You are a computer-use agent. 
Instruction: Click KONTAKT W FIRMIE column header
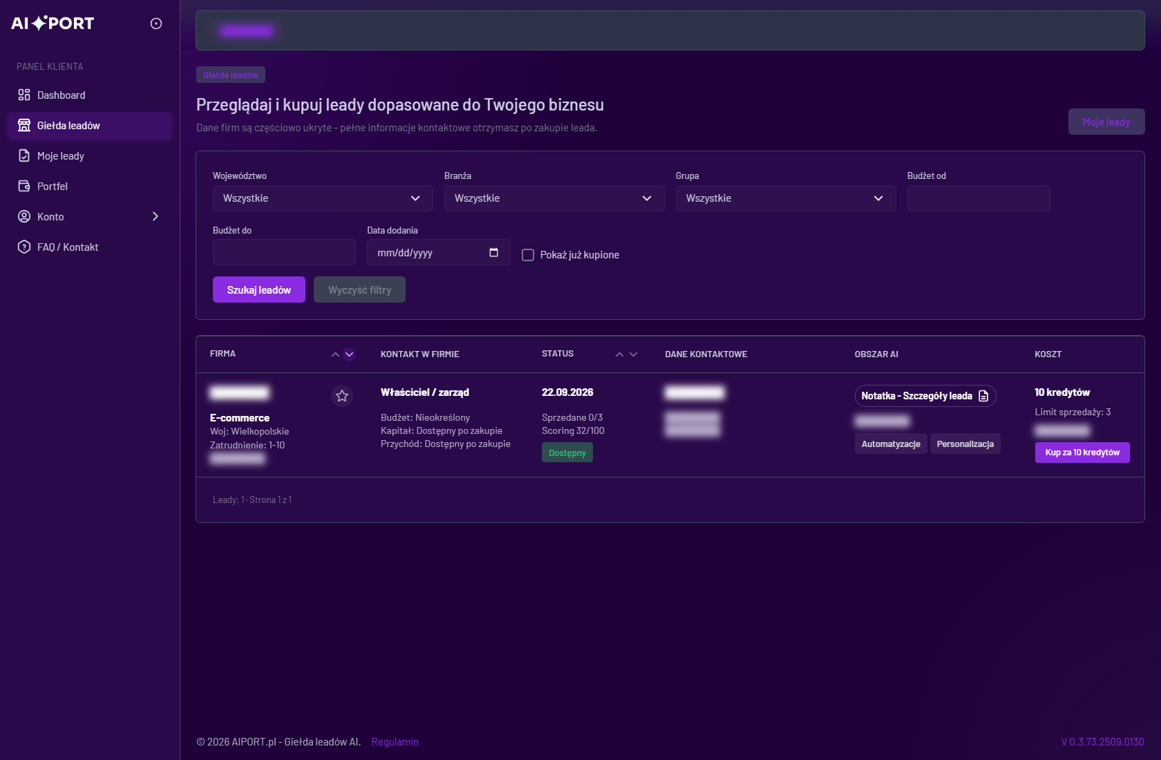tap(420, 354)
